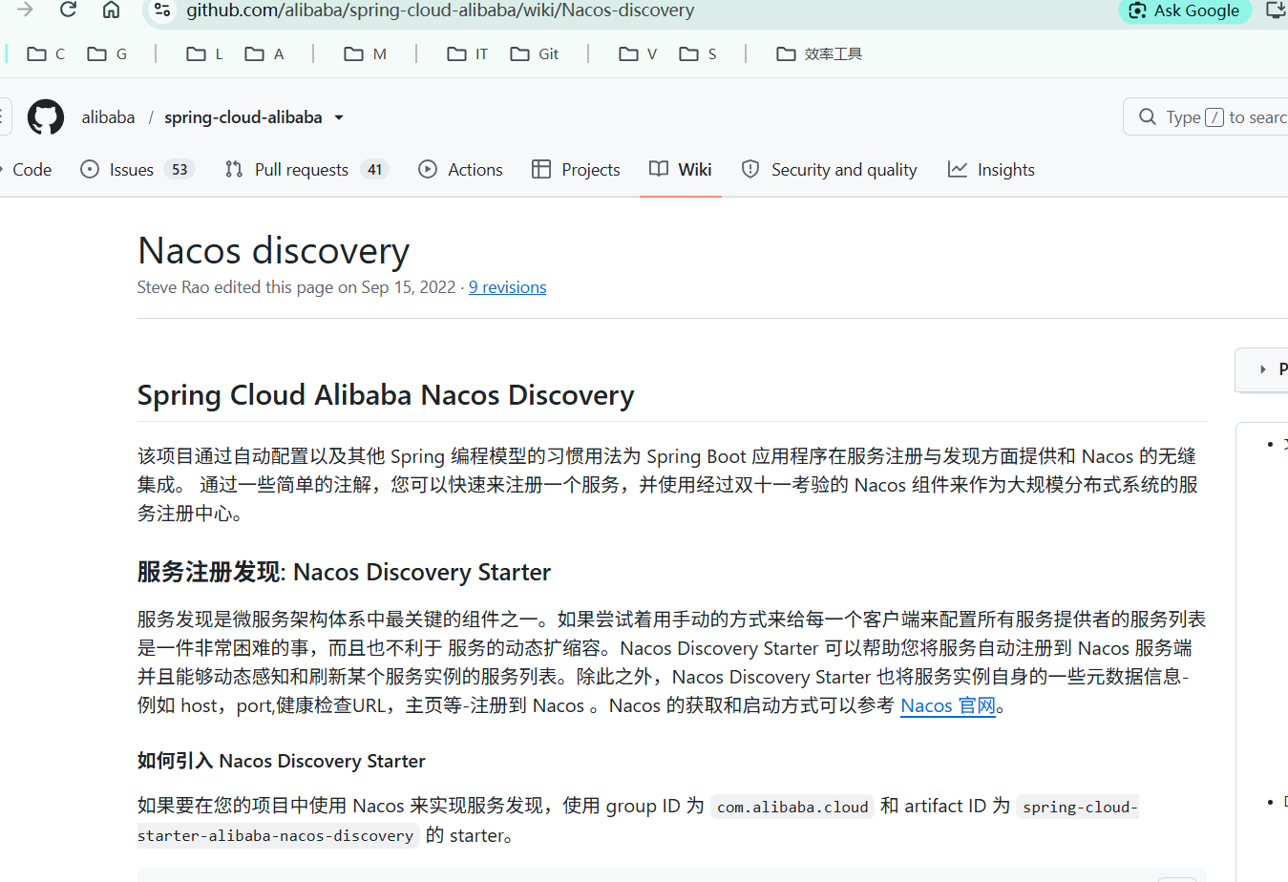
Task: Click the Issues count badge 53
Action: 179,169
